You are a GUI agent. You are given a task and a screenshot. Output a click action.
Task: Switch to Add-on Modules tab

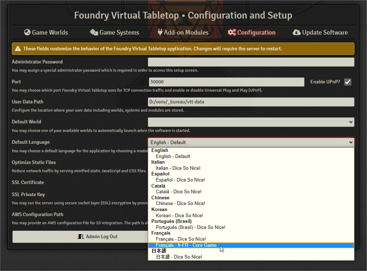tap(183, 32)
